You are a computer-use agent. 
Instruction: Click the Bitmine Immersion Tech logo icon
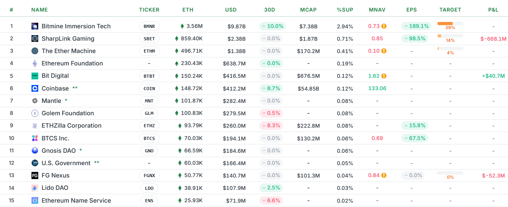35,26
